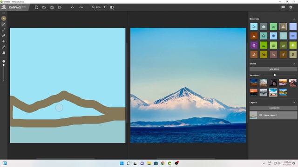Click the right output horizontal scrollbar

pyautogui.click(x=186, y=158)
